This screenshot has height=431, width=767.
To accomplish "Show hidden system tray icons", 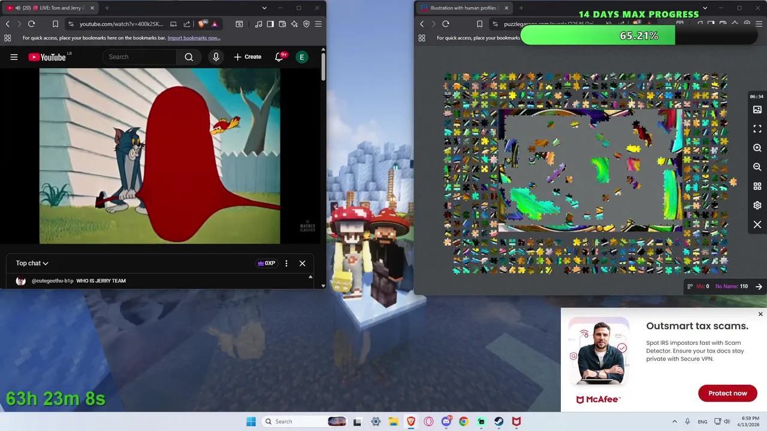I will pos(674,421).
